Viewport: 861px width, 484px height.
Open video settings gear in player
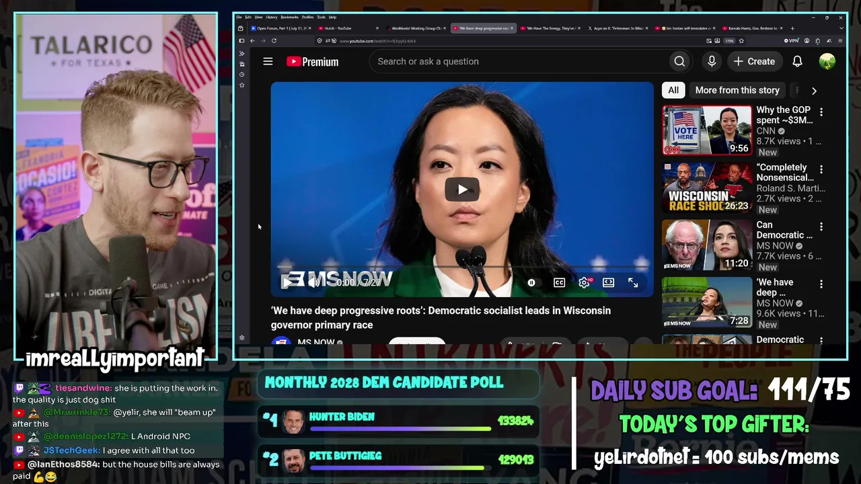(584, 283)
